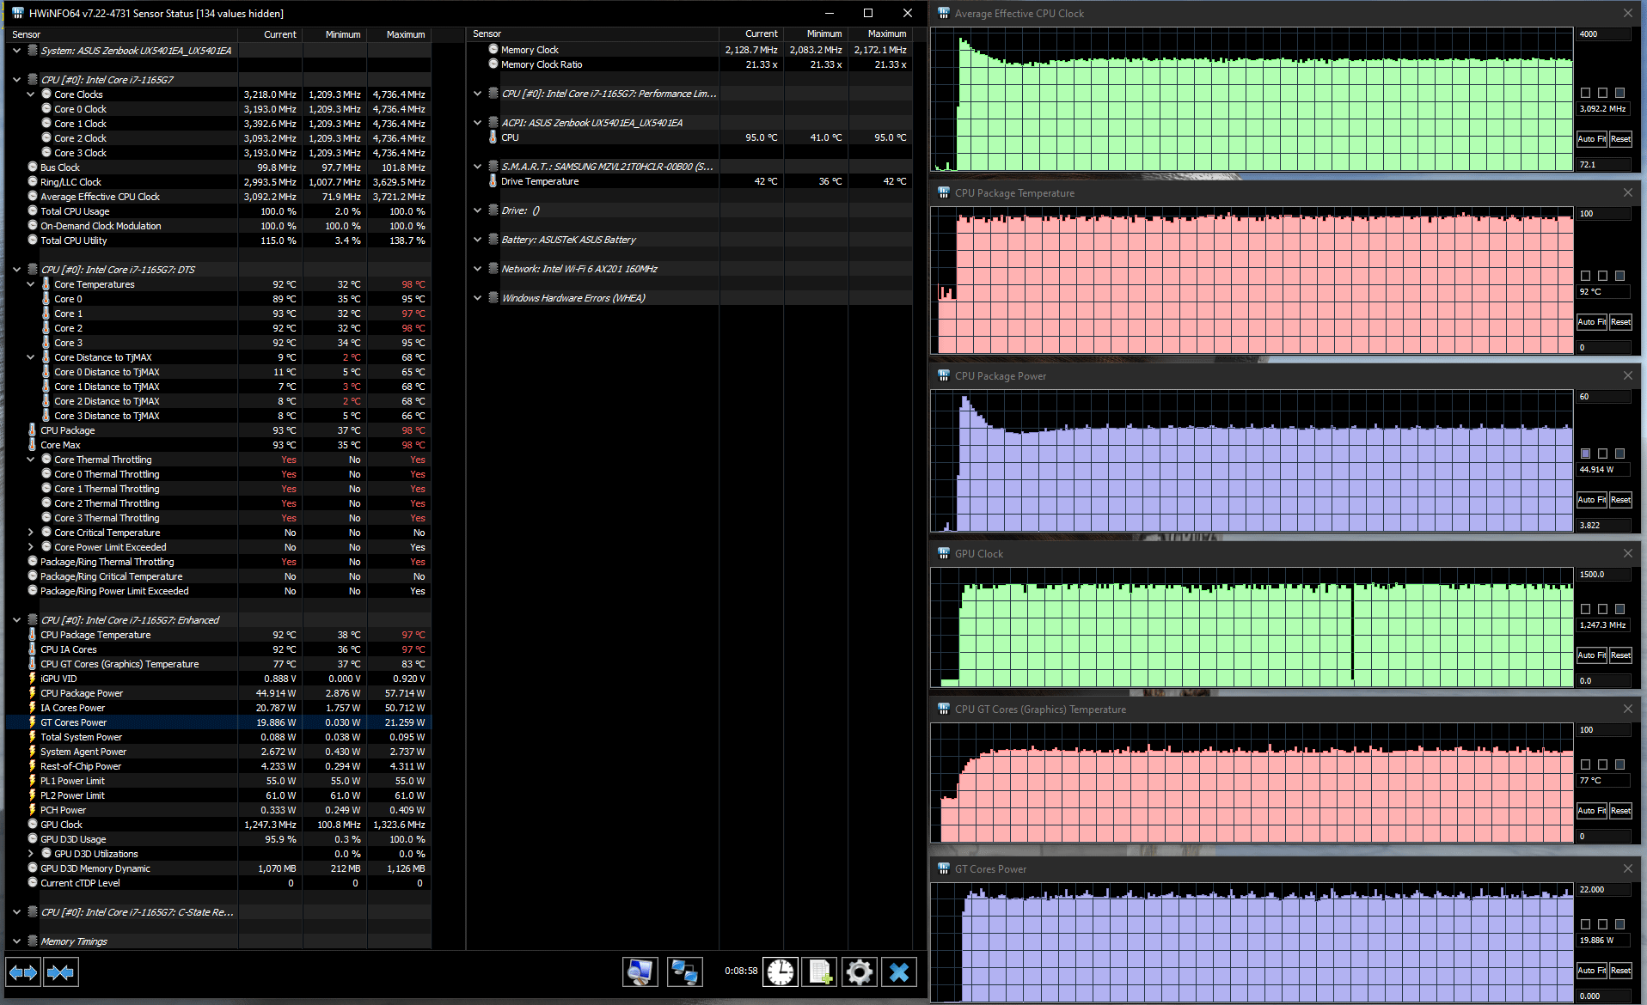The width and height of the screenshot is (1647, 1005).
Task: Click the middle small box in GPU Clock graph
Action: pyautogui.click(x=1602, y=609)
